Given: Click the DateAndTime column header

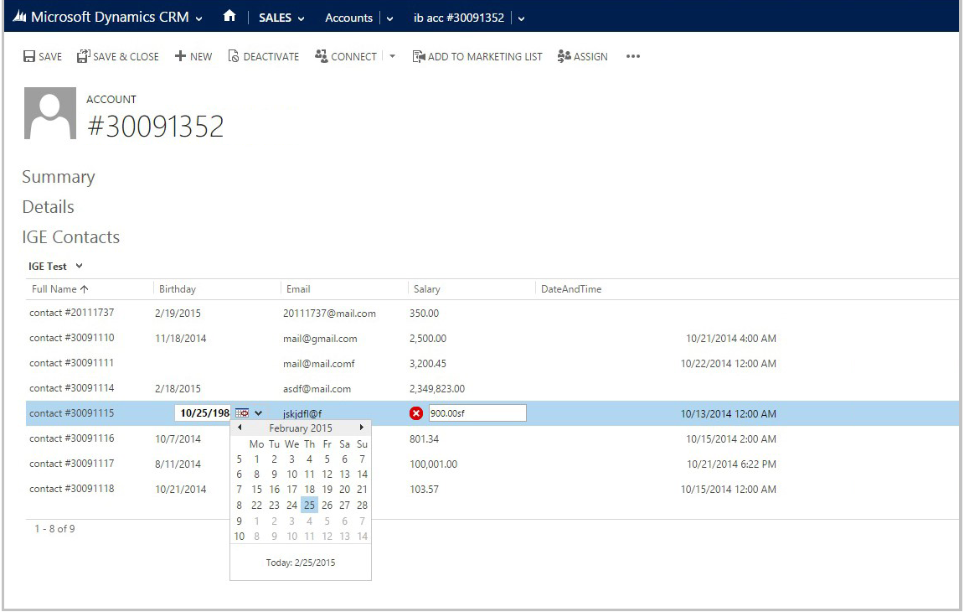Looking at the screenshot, I should click(x=571, y=289).
